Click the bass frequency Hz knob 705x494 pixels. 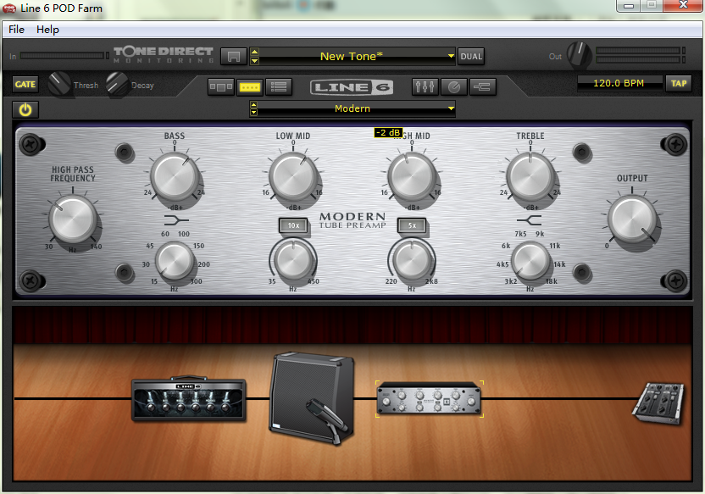coord(174,261)
